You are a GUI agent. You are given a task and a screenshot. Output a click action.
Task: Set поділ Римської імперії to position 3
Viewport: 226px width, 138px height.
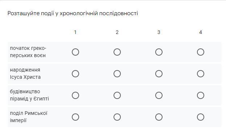pyautogui.click(x=159, y=117)
